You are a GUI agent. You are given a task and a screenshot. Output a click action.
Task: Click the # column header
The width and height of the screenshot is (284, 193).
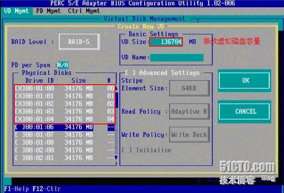(x=109, y=81)
